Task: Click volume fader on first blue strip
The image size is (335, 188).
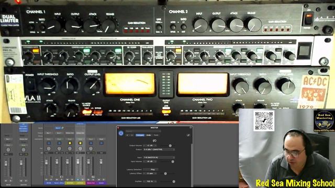Action: (x=47, y=162)
